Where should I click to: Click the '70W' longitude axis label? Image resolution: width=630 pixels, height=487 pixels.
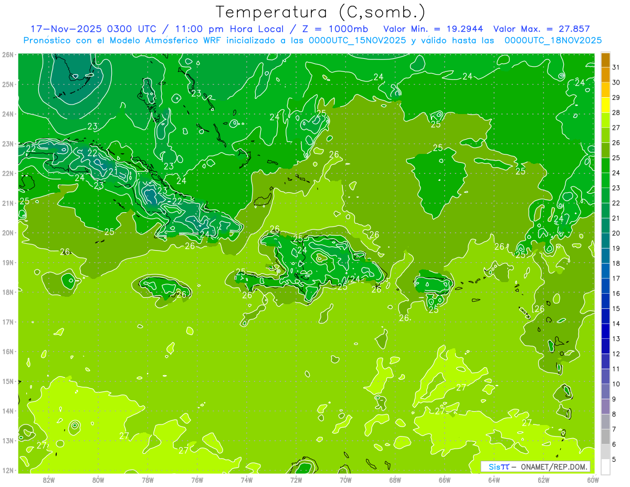[345, 480]
